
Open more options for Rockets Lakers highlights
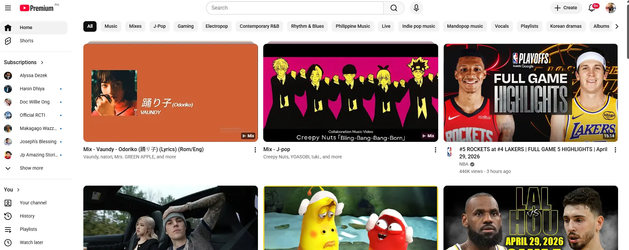(615, 150)
